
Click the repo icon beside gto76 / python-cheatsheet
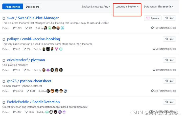(x=4, y=81)
